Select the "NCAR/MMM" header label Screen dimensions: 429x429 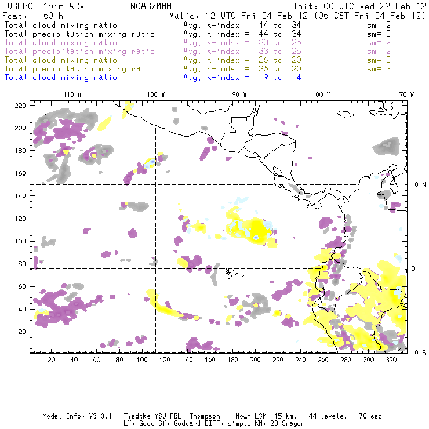(x=151, y=6)
